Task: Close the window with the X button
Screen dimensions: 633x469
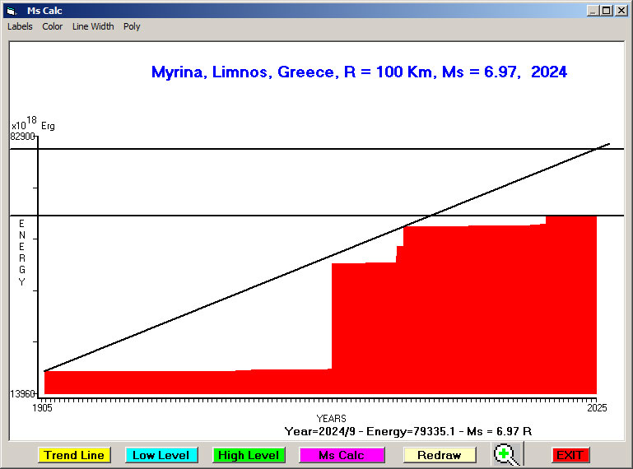Action: [x=621, y=11]
